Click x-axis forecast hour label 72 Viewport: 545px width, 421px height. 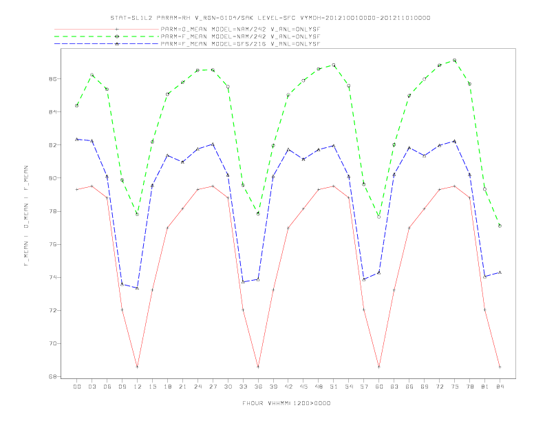pyautogui.click(x=439, y=387)
